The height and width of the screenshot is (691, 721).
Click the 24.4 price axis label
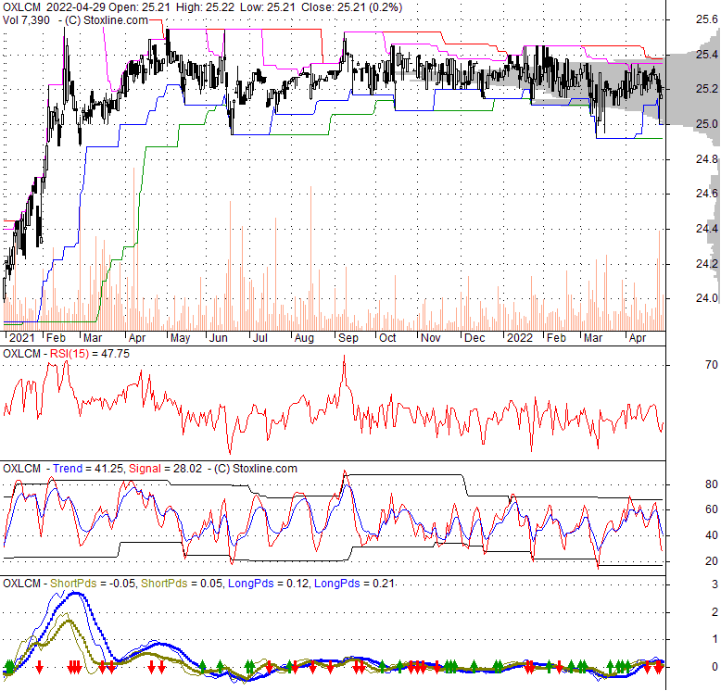(706, 229)
